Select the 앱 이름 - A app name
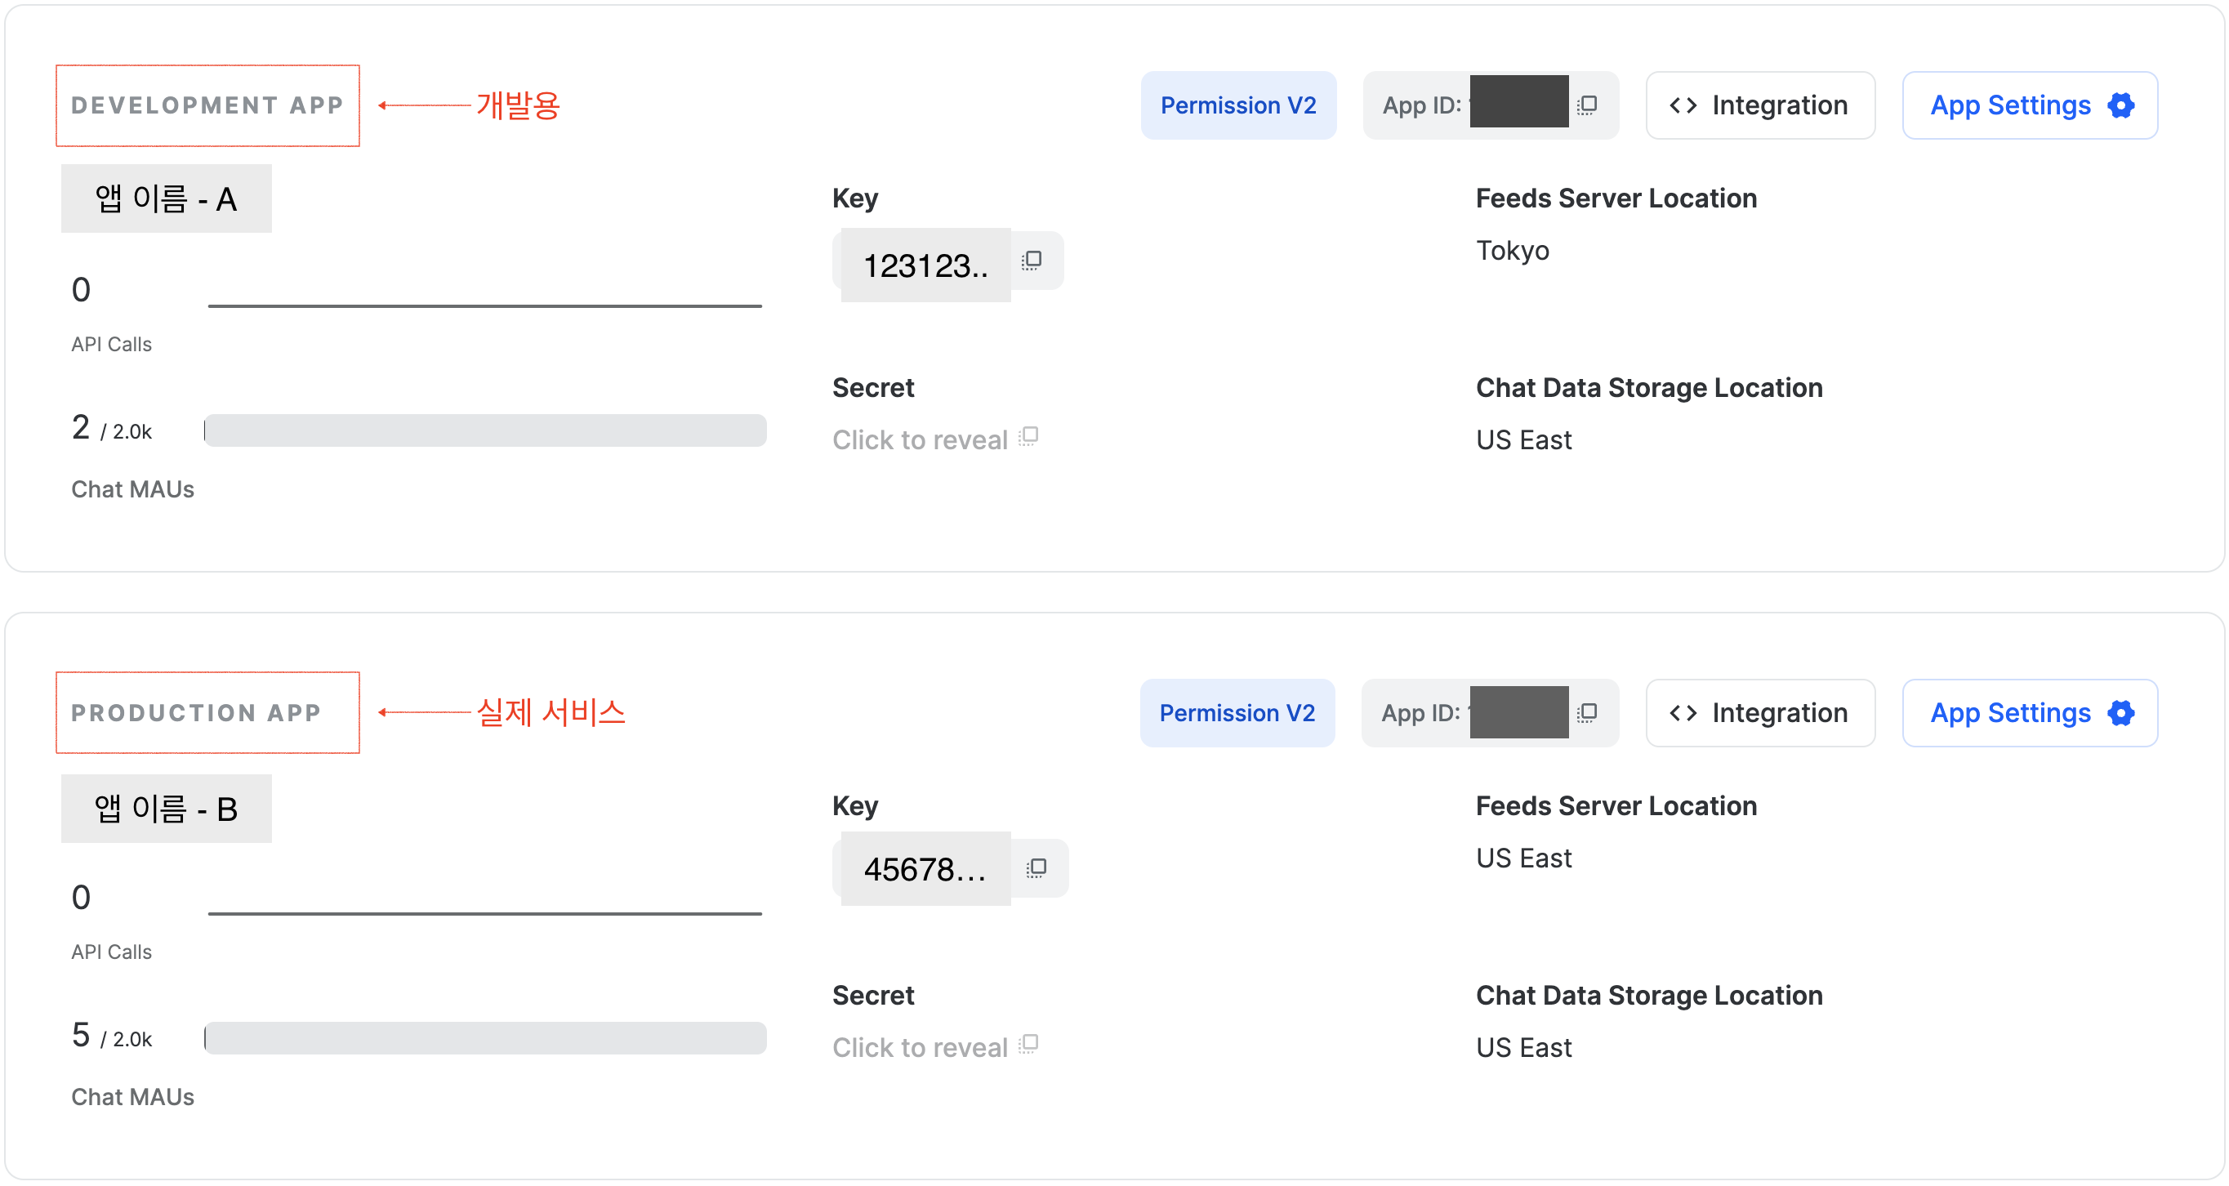2229x1186 pixels. (166, 199)
